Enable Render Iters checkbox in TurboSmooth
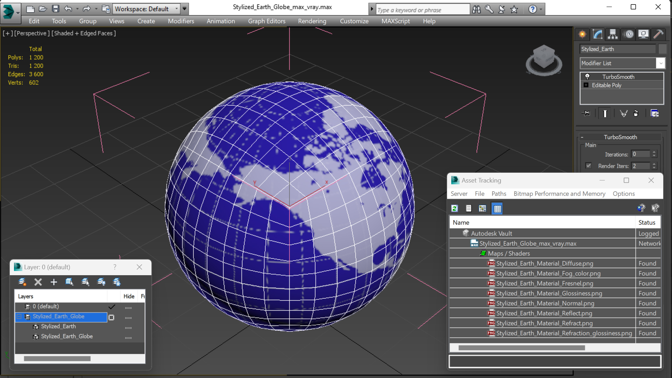This screenshot has width=672, height=378. coord(589,165)
